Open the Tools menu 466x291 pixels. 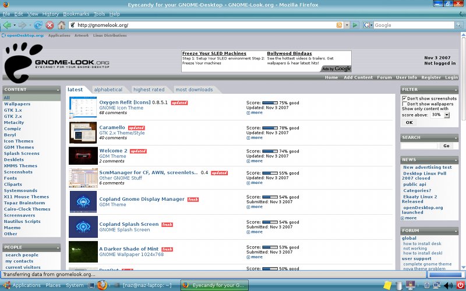(99, 14)
